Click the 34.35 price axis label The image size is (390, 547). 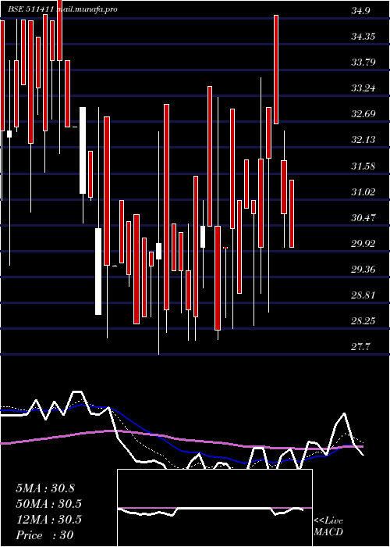click(x=363, y=36)
